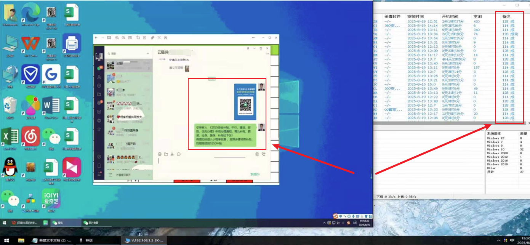This screenshot has height=245, width=530.
Task: Open WPS Office desktop shortcut
Action: pyautogui.click(x=30, y=46)
